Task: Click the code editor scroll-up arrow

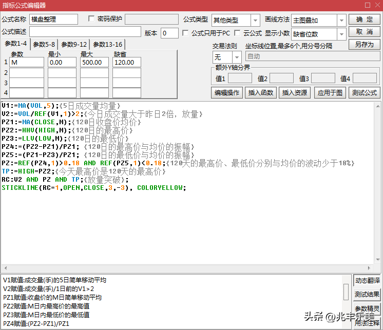Action: pyautogui.click(x=378, y=106)
